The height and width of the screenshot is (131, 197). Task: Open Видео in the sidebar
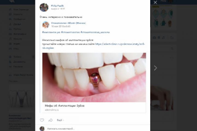click(17, 44)
